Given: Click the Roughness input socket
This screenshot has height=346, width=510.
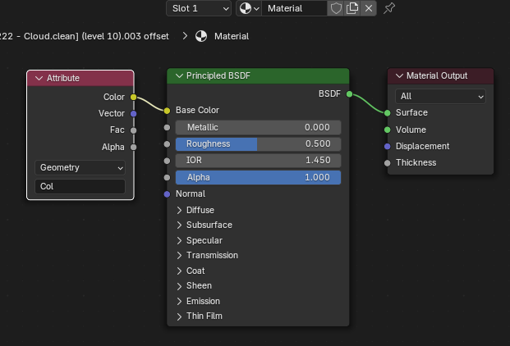Looking at the screenshot, I should pyautogui.click(x=167, y=144).
